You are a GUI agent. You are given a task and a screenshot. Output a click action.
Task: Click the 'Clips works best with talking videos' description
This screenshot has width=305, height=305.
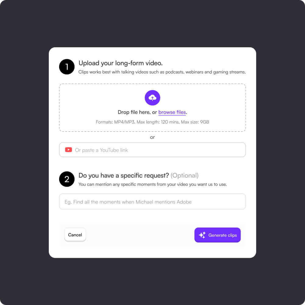click(x=162, y=72)
